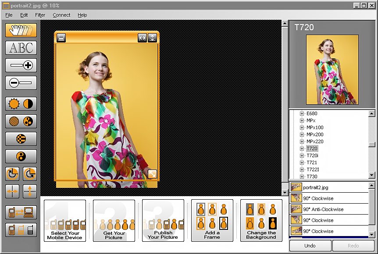This screenshot has height=254, width=378.
Task: Click the zoom in tool
Action: [x=21, y=65]
